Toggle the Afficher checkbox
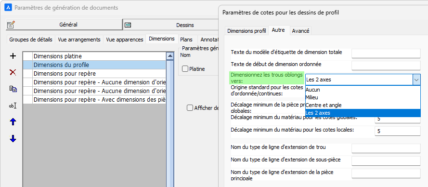 [190, 108]
